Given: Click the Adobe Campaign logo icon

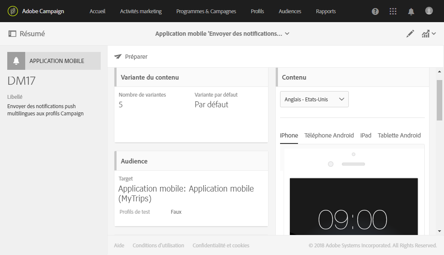Looking at the screenshot, I should 12,11.
